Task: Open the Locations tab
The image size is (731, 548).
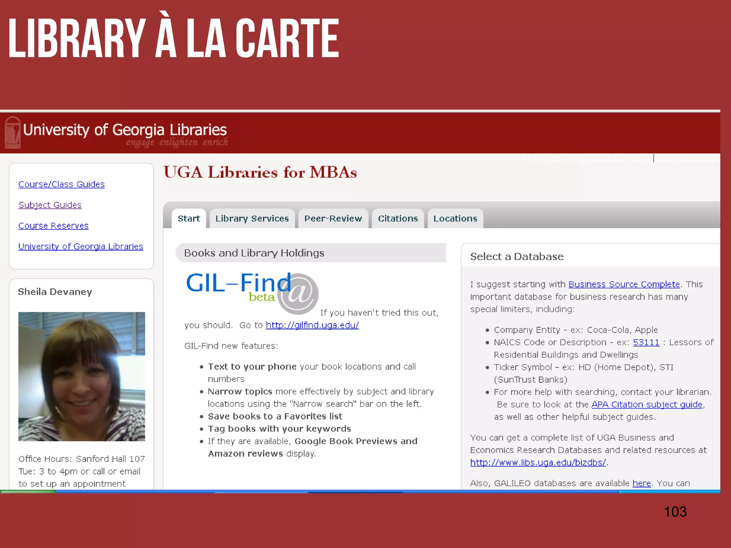Action: pos(455,219)
